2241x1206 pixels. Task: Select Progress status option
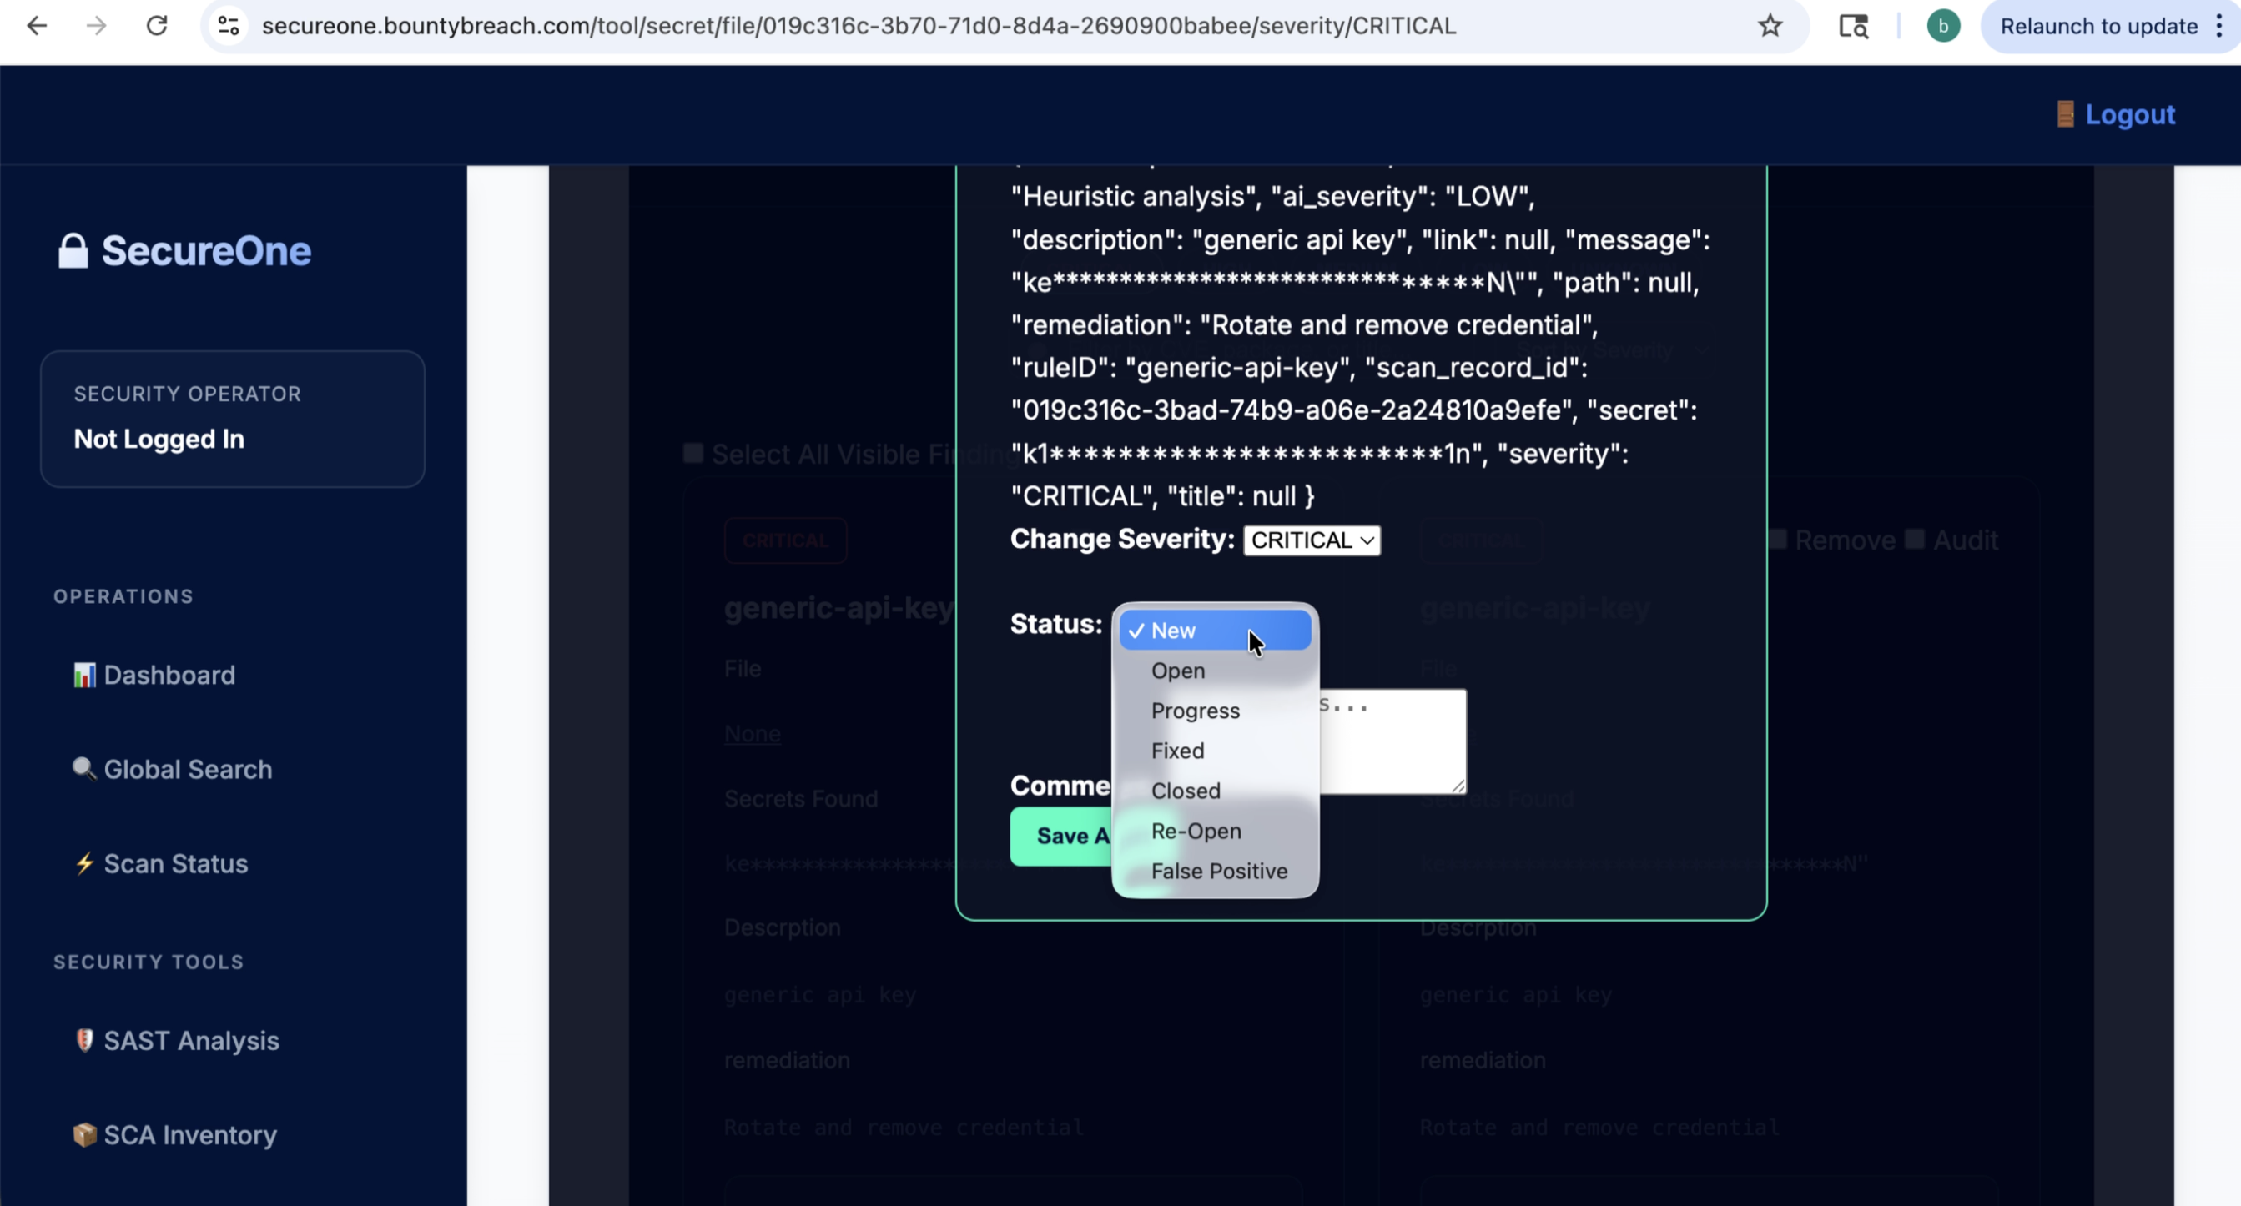tap(1216, 711)
